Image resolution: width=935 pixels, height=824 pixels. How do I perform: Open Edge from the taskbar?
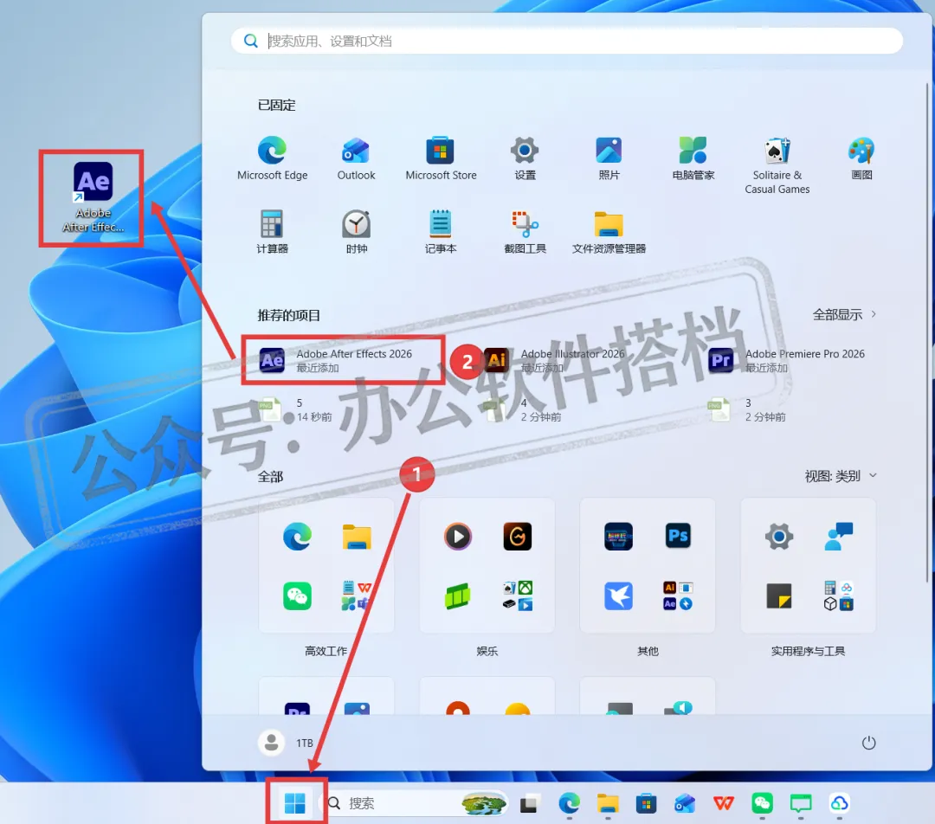(x=569, y=803)
